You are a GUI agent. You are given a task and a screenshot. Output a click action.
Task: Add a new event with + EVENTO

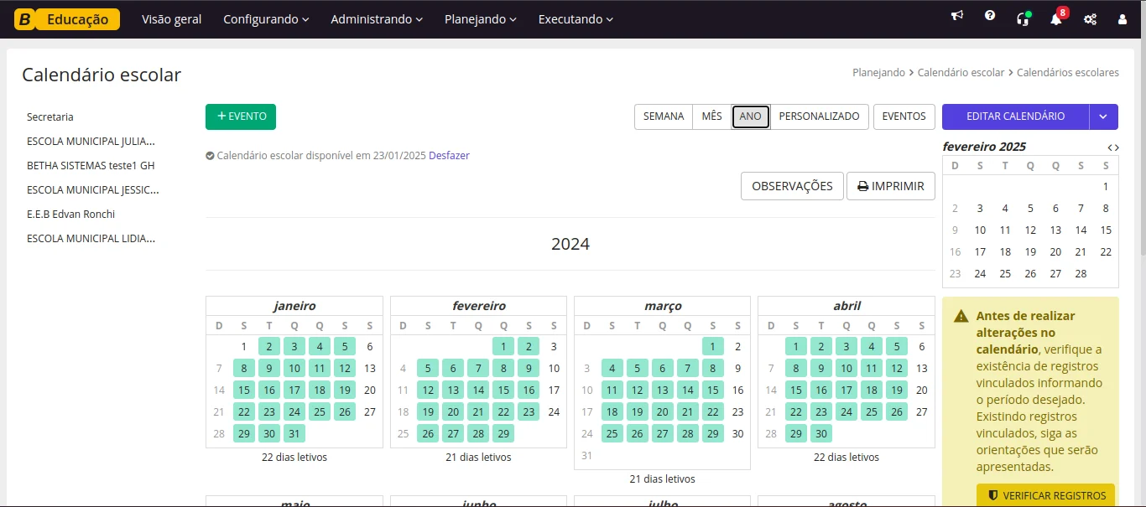[x=241, y=116]
